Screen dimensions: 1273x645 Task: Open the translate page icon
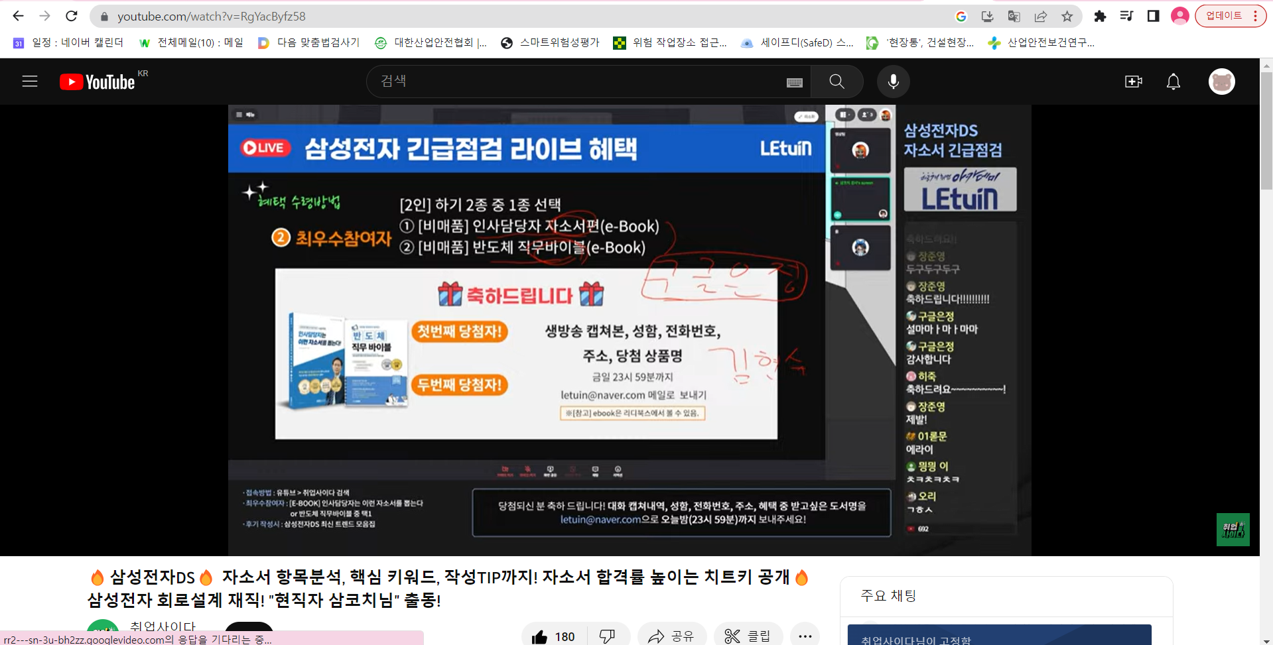[x=1014, y=17]
